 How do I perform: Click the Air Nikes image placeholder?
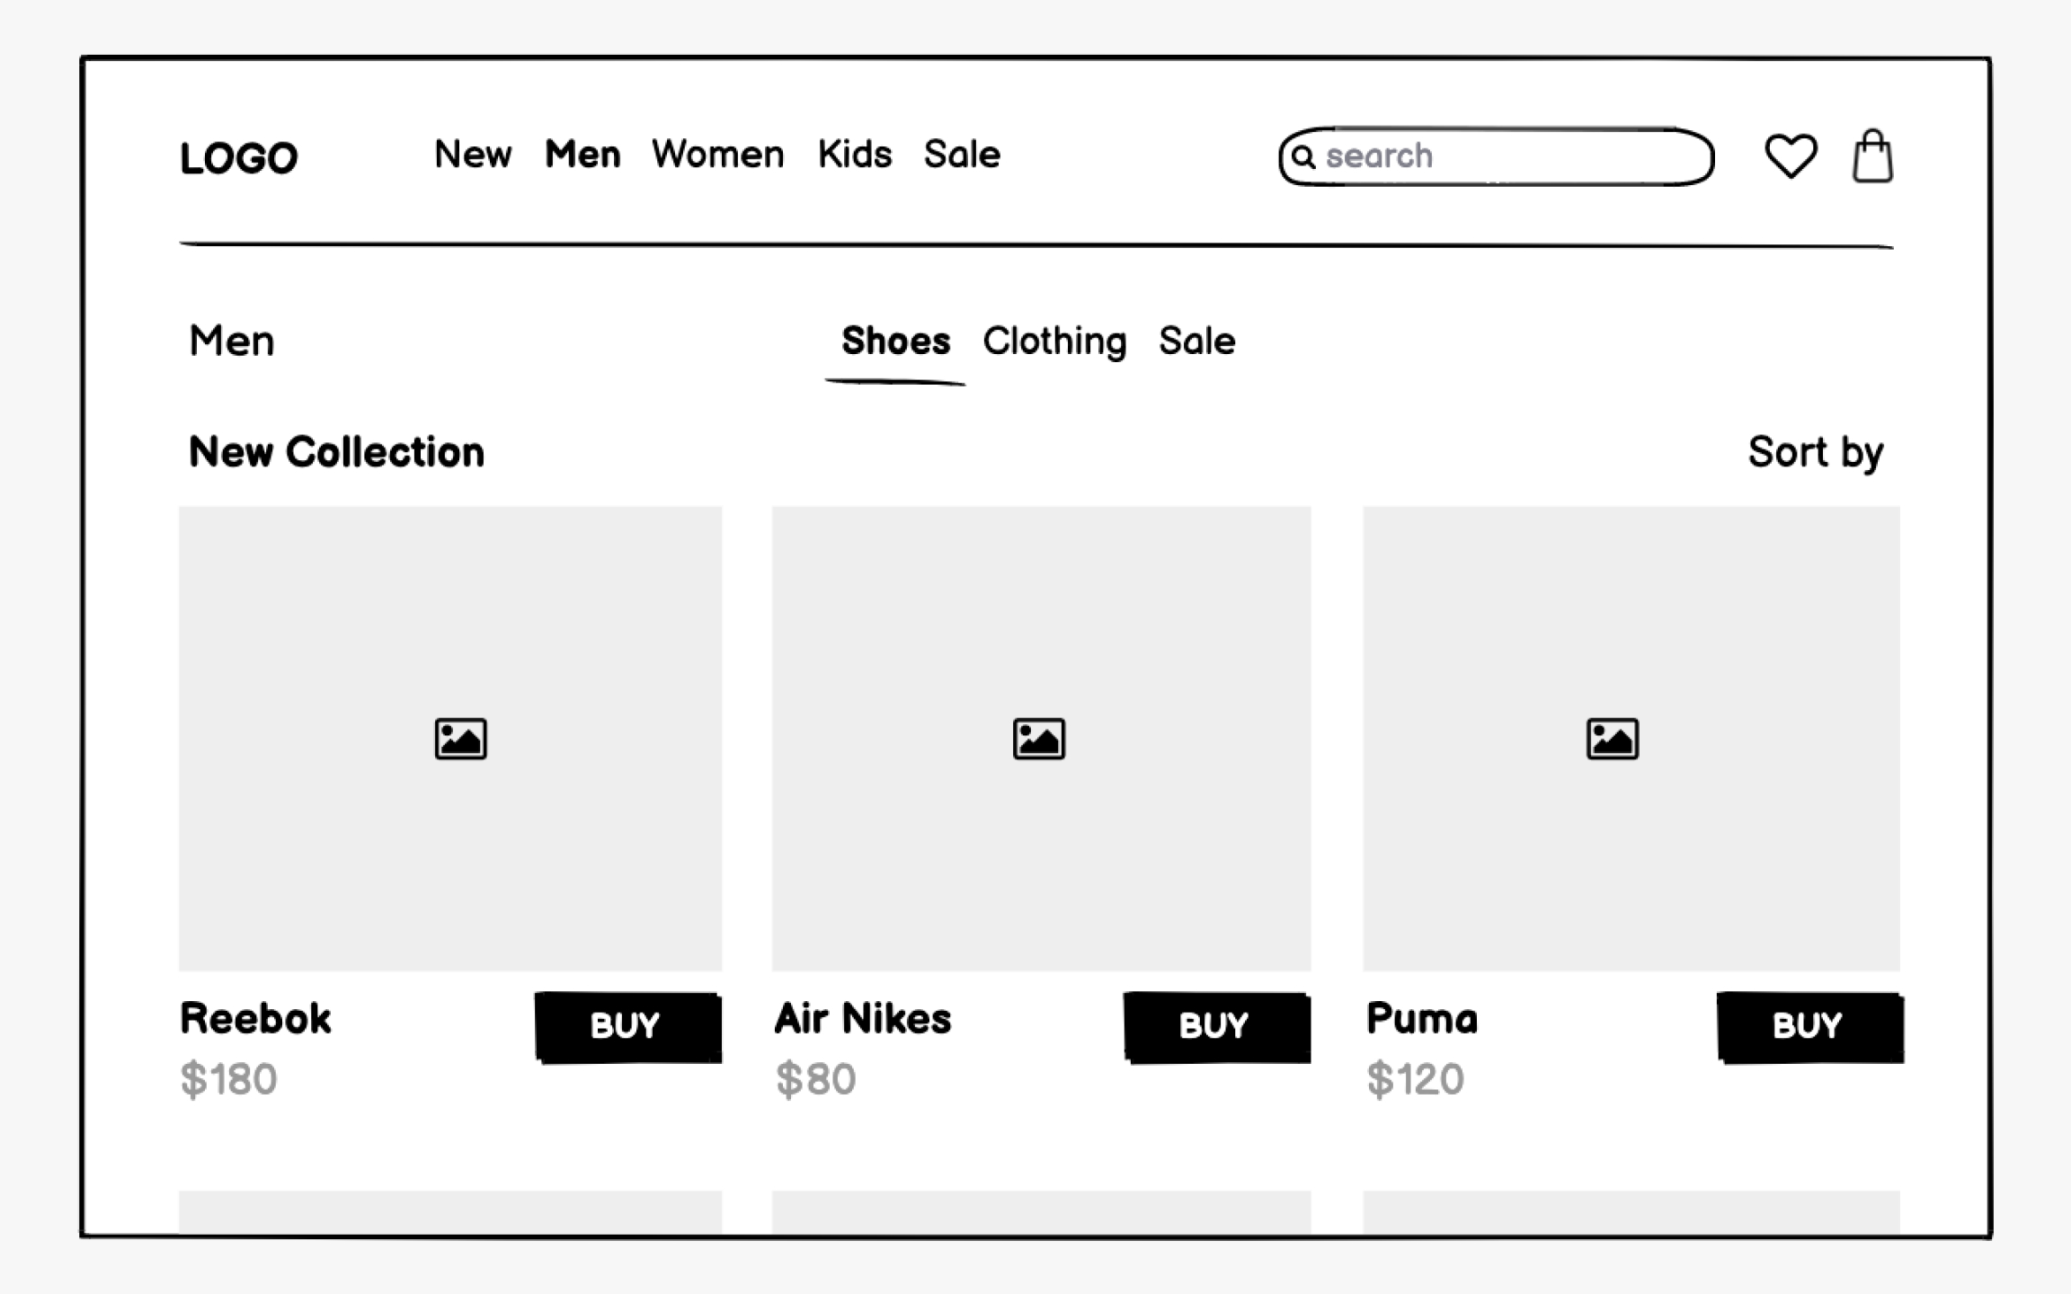tap(1040, 737)
